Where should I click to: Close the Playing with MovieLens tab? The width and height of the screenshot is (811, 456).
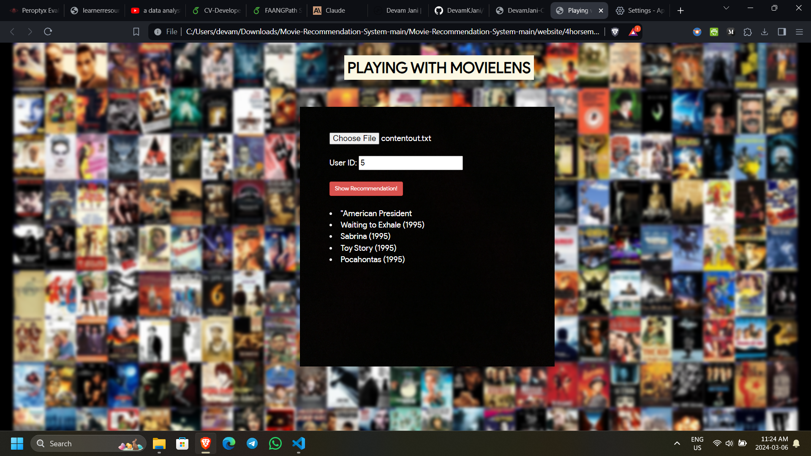(x=601, y=11)
